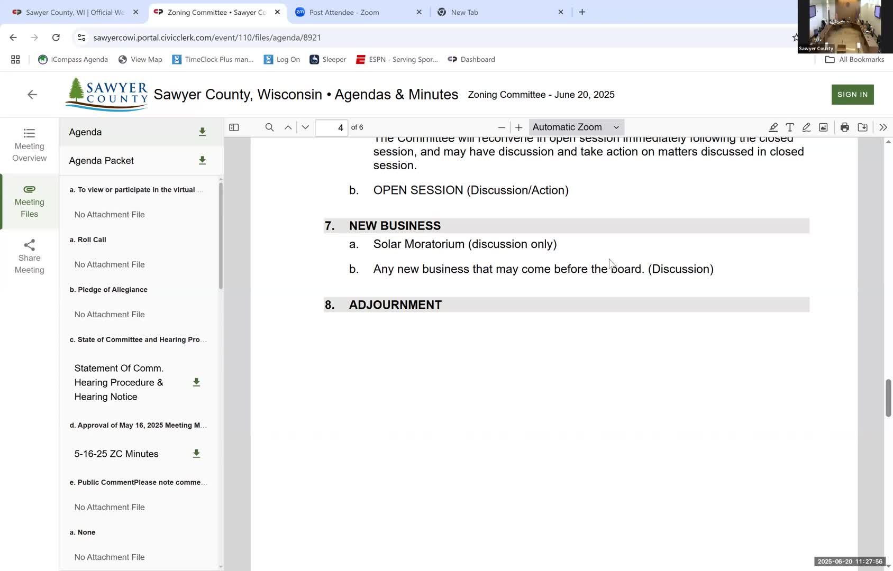Select the Meeting Files section
This screenshot has width=893, height=571.
(30, 201)
